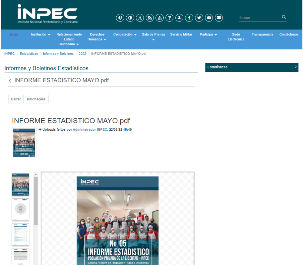Expand the Institución dropdown menu

pos(40,34)
